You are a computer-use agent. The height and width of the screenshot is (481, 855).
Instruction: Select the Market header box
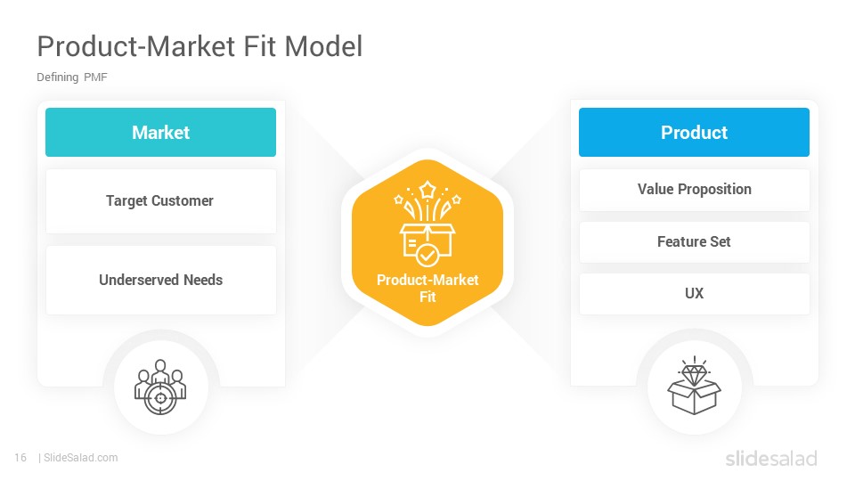click(x=161, y=132)
